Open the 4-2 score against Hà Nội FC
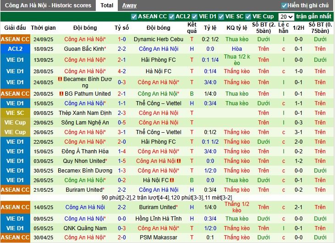The height and width of the screenshot is (243, 335). 122,71
